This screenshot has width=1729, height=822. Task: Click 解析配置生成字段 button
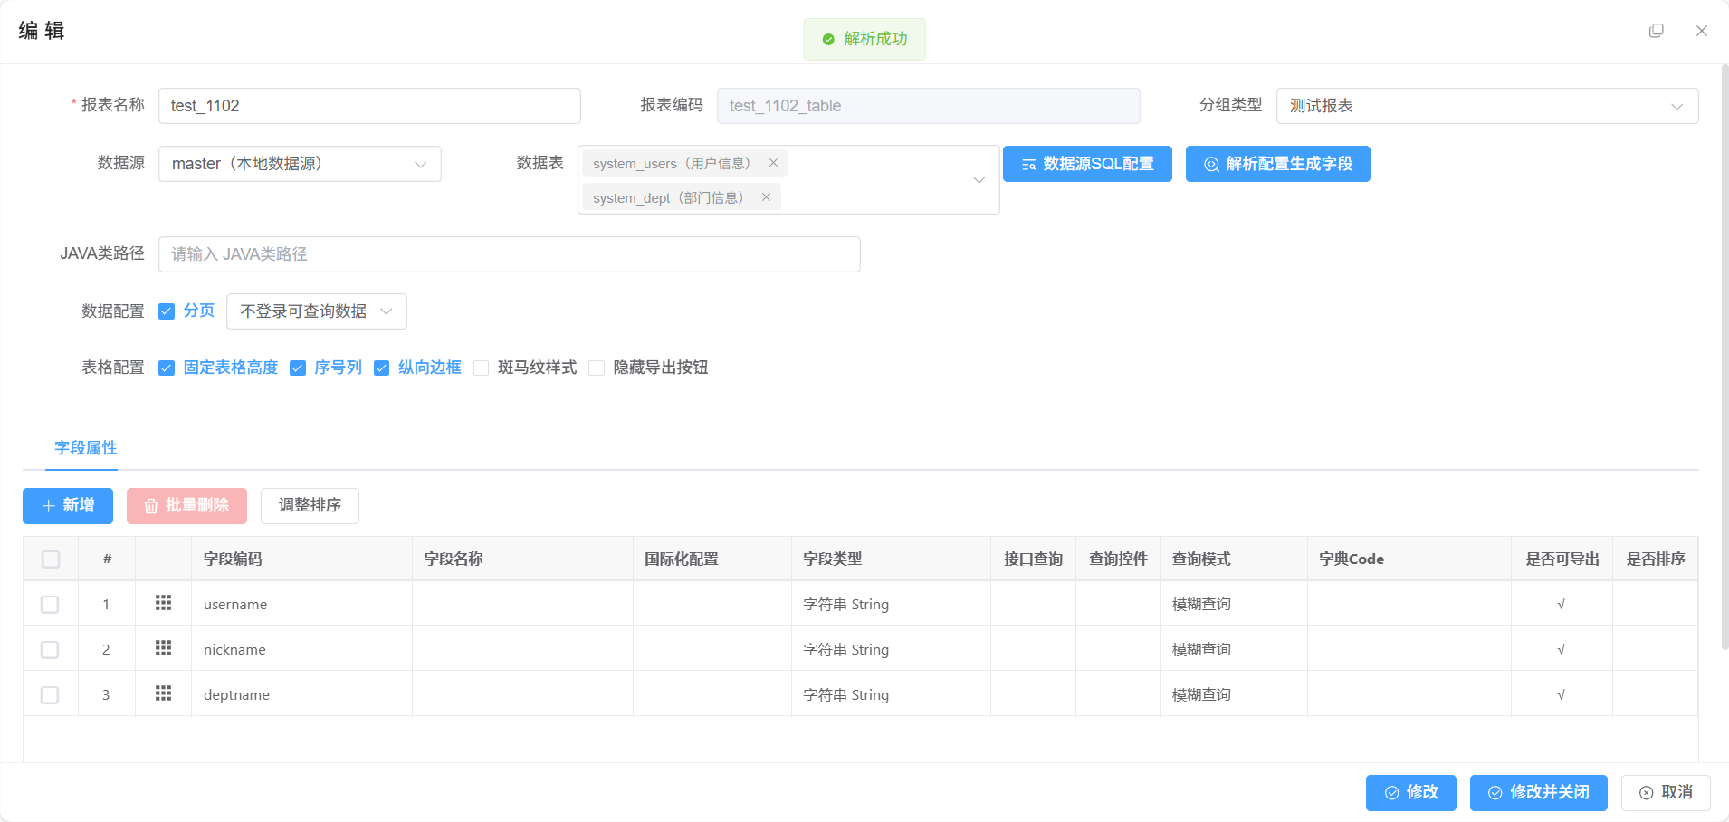pos(1277,164)
